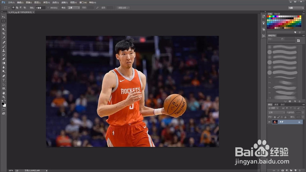
Task: Open the 图像(I) menu
Action: pos(29,2)
